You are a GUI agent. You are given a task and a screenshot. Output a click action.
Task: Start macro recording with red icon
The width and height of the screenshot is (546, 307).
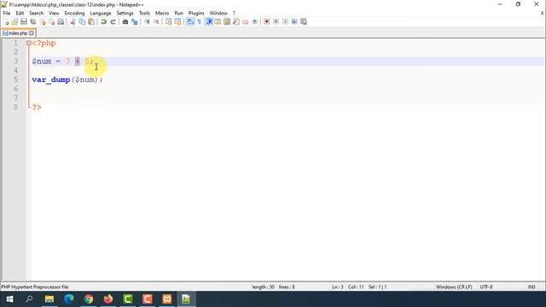point(266,21)
